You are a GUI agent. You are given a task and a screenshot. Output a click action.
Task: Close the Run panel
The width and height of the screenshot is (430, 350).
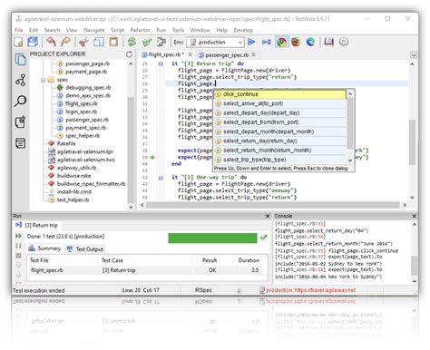tap(268, 216)
